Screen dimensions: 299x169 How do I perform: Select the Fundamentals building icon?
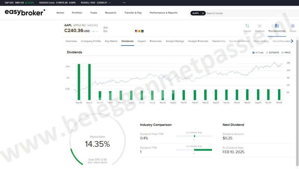(277, 26)
